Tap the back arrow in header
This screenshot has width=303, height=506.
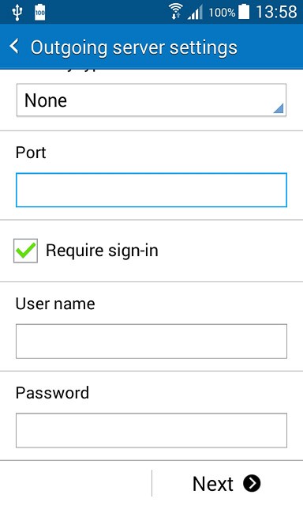(x=14, y=47)
